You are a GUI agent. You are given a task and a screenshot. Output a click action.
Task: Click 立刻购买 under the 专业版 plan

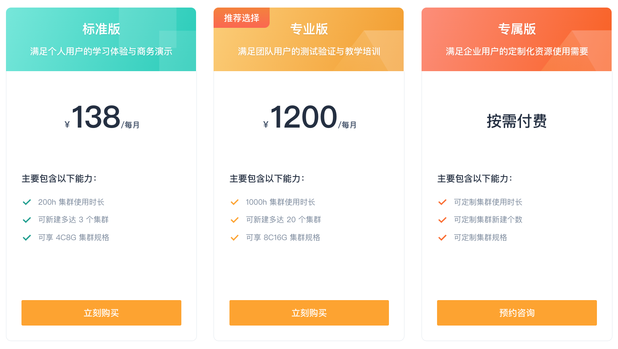tap(309, 313)
